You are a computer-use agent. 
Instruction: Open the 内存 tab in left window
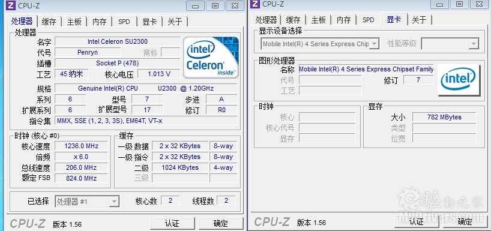click(x=99, y=22)
